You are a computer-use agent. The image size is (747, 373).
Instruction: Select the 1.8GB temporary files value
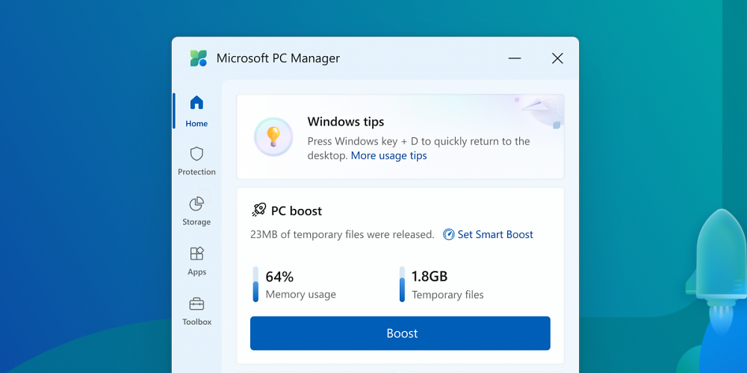click(430, 277)
